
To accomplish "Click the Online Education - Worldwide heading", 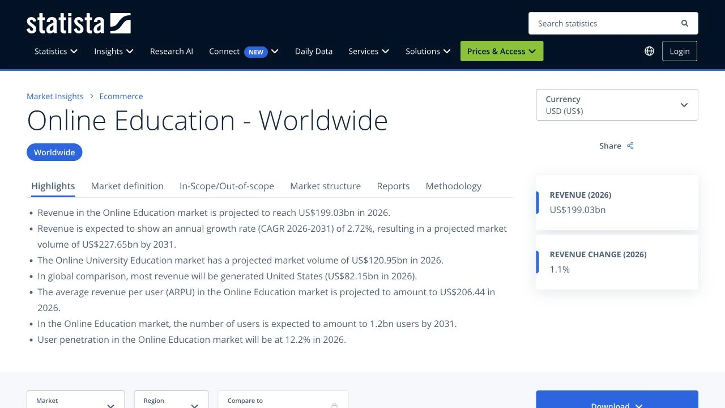I will pos(207,120).
